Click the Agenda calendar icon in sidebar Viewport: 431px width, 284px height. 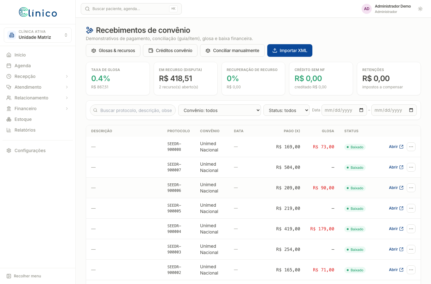(9, 66)
